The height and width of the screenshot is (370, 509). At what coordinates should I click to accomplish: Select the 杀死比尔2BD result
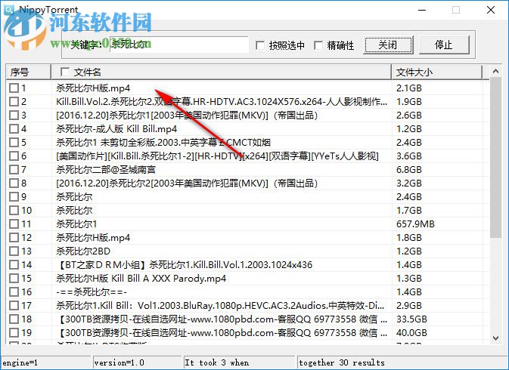[x=83, y=251]
